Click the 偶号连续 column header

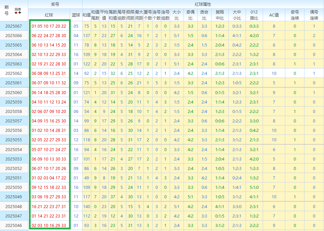(314, 15)
